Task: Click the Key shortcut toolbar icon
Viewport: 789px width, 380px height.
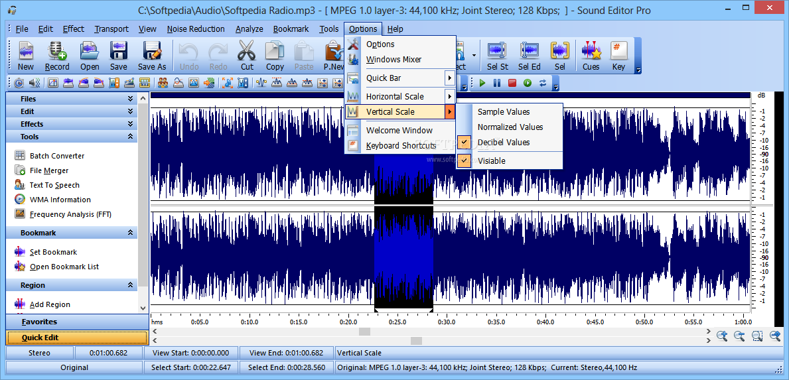Action: tap(618, 51)
